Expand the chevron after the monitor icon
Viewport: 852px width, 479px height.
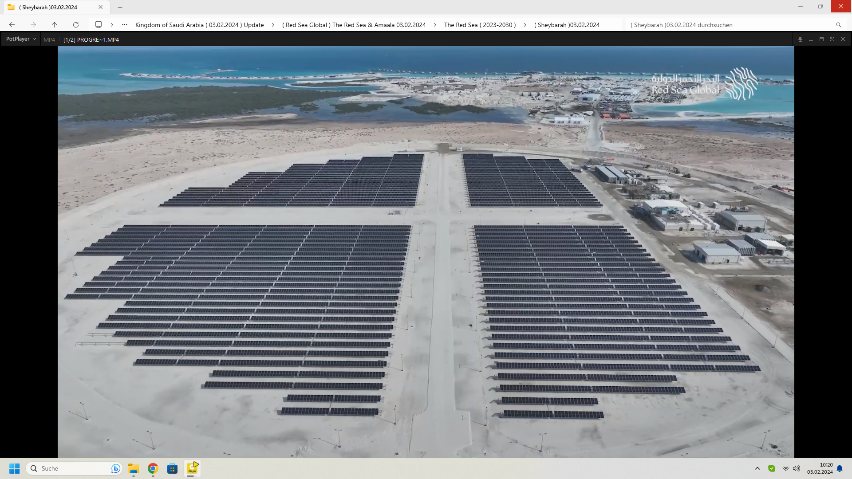[x=112, y=25]
